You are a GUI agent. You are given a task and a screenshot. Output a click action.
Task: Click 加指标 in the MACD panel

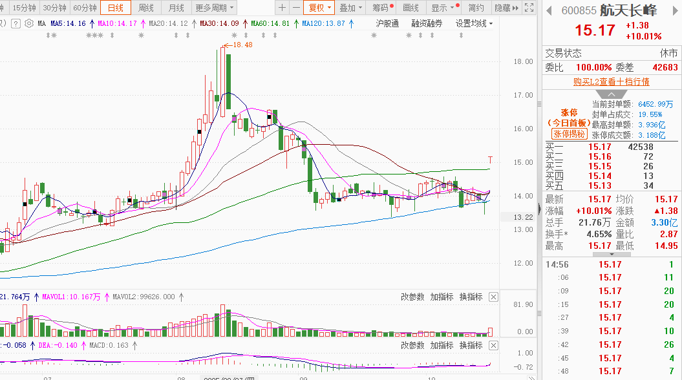click(x=442, y=345)
